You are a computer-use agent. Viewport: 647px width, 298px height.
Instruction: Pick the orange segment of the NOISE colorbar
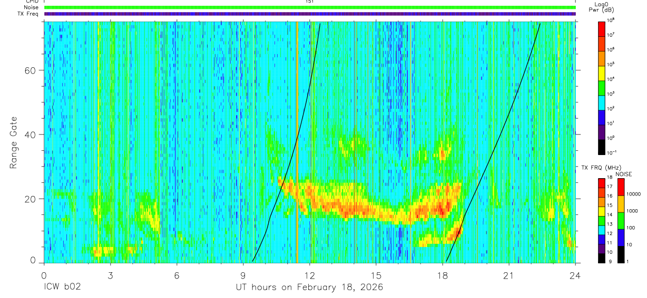[620, 204]
